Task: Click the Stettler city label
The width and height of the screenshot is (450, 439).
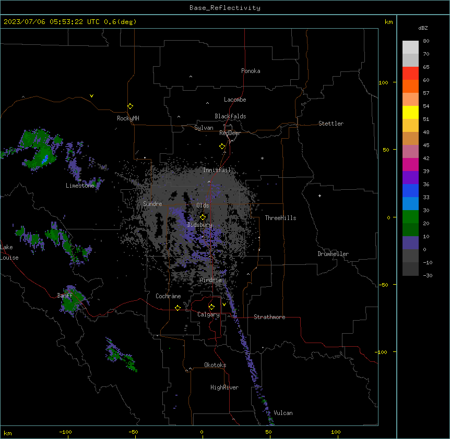Action: point(331,124)
